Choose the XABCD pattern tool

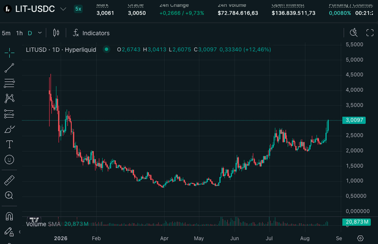click(x=9, y=98)
